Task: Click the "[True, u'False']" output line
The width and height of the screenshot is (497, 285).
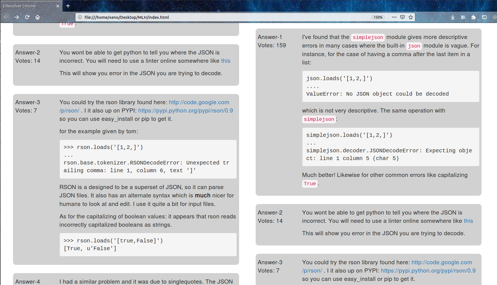Action: tap(90, 249)
